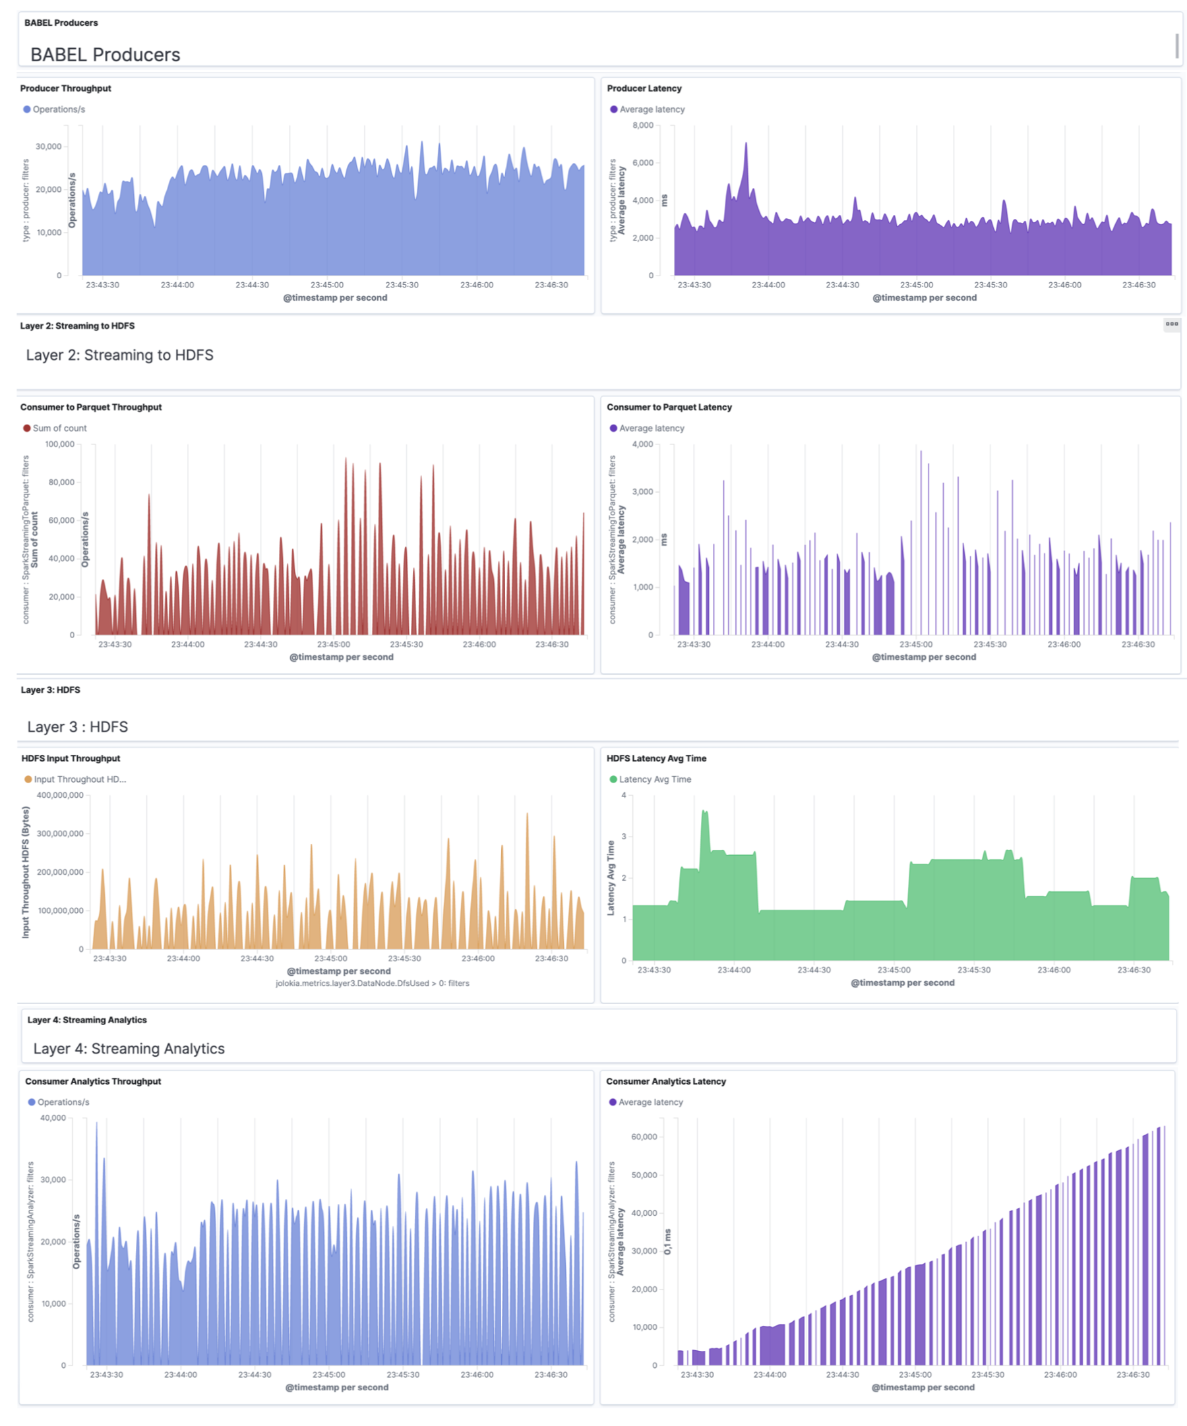Image resolution: width=1187 pixels, height=1426 pixels.
Task: Click the large Layer 2: Streaming to HDFS heading
Action: pos(119,355)
